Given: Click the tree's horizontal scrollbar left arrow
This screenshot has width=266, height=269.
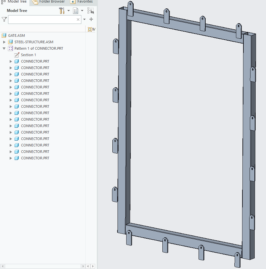Looking at the screenshot, I should click(x=83, y=266).
